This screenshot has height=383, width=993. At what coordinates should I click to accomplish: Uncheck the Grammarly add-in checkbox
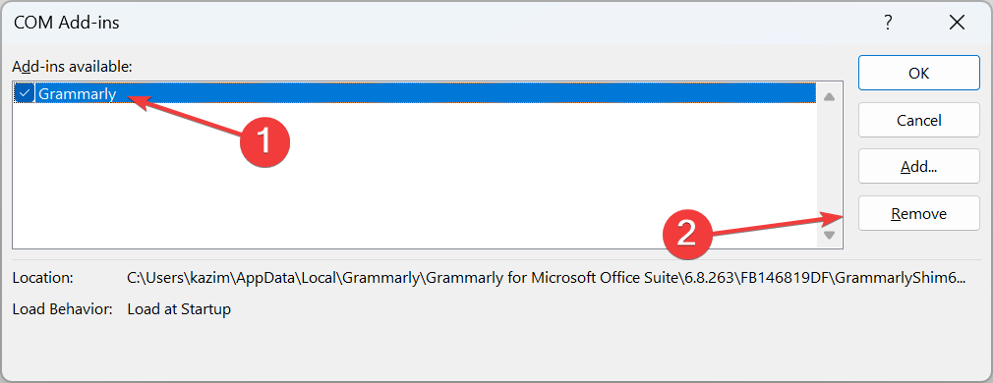pyautogui.click(x=25, y=93)
